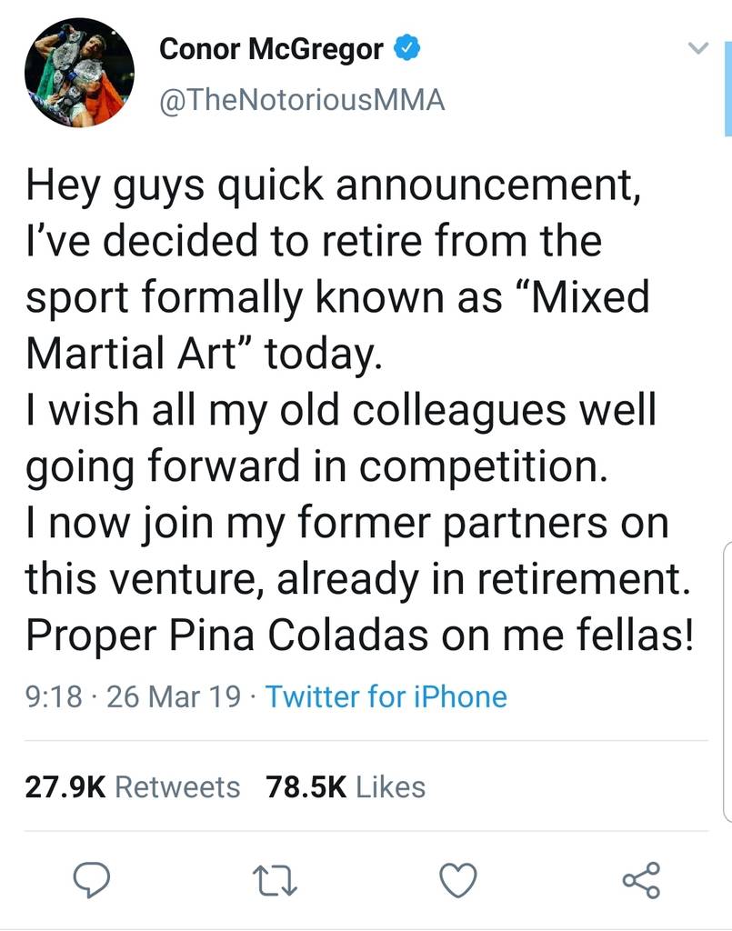
Task: Open the share icon options
Action: tap(641, 879)
